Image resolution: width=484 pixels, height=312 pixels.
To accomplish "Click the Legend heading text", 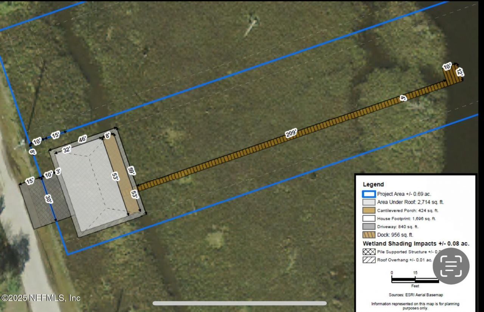I will tap(373, 184).
